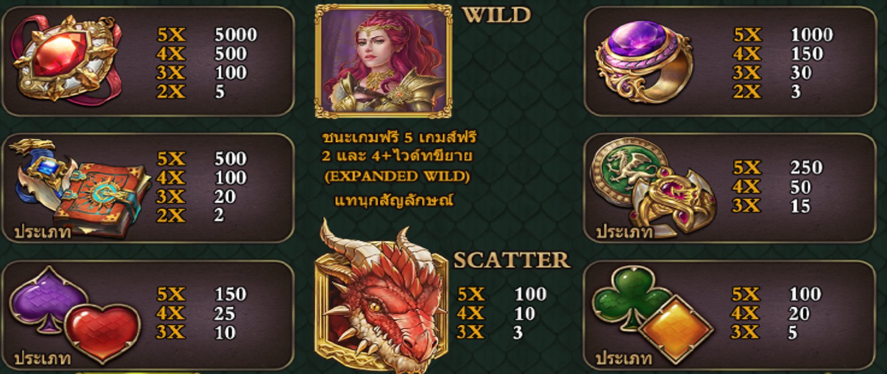Image resolution: width=887 pixels, height=374 pixels.
Task: Click the WILD heading text
Action: [x=496, y=15]
